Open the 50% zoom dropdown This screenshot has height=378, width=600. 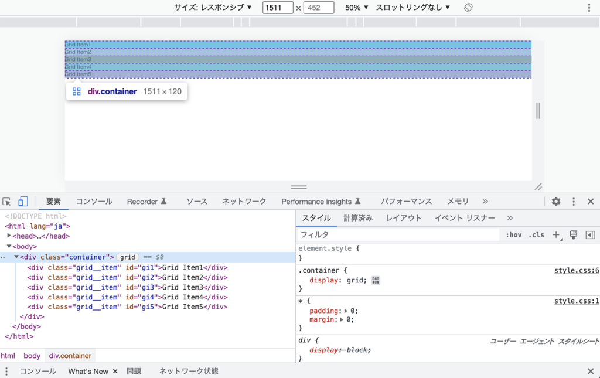click(356, 8)
